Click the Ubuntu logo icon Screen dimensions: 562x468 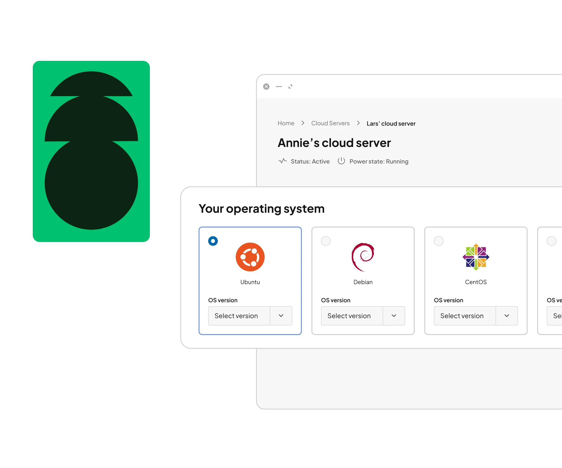[250, 257]
